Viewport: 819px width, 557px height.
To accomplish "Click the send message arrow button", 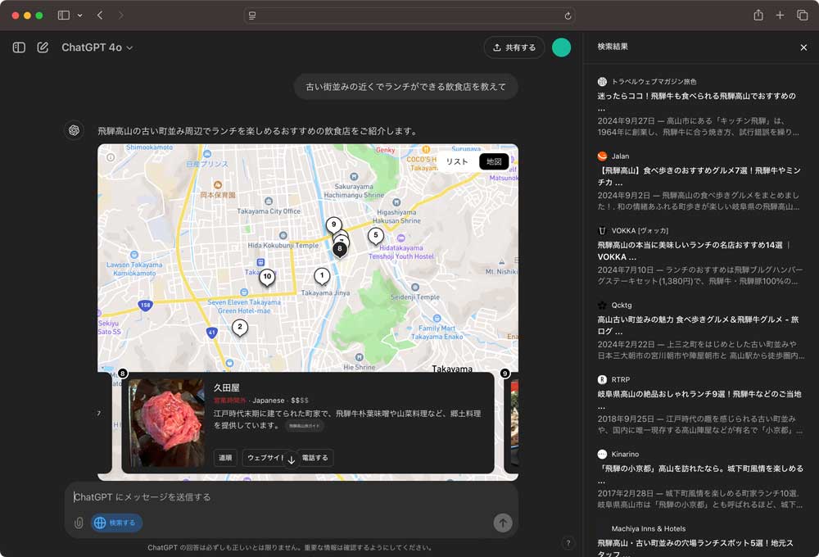I will coord(503,523).
